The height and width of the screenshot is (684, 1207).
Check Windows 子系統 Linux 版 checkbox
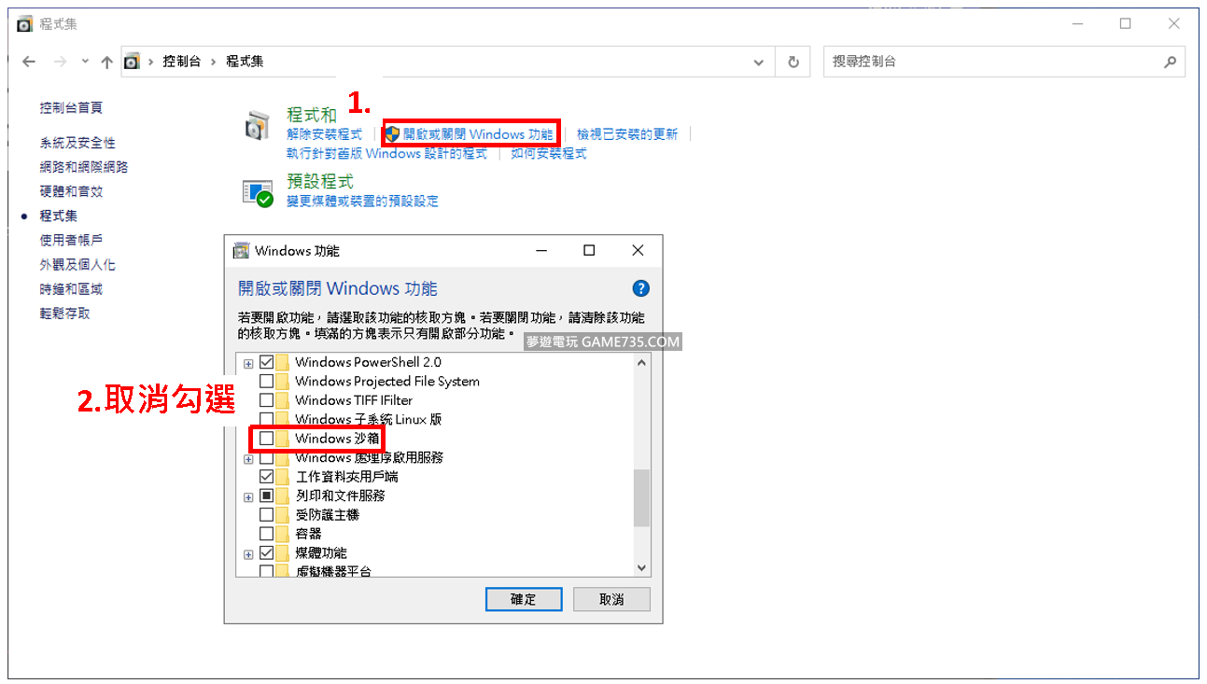click(267, 419)
